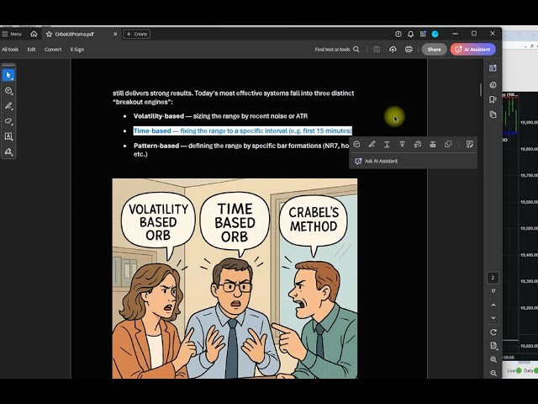Viewport: 538px width, 404px height.
Task: Click the replace text note icon in popup
Action: (417, 144)
